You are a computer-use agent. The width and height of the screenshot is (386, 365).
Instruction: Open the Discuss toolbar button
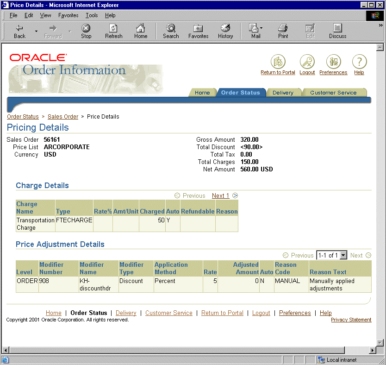(337, 31)
